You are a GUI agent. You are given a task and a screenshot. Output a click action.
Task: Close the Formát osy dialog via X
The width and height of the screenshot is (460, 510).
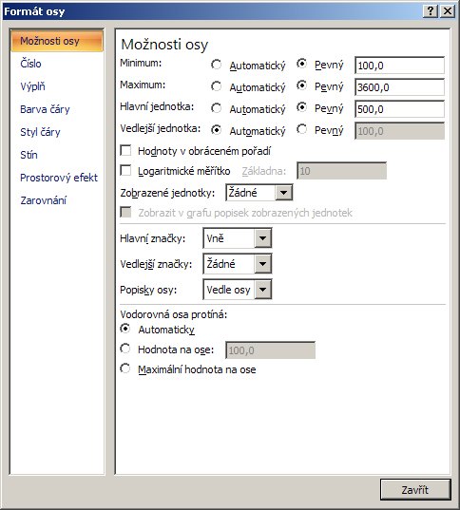click(448, 11)
